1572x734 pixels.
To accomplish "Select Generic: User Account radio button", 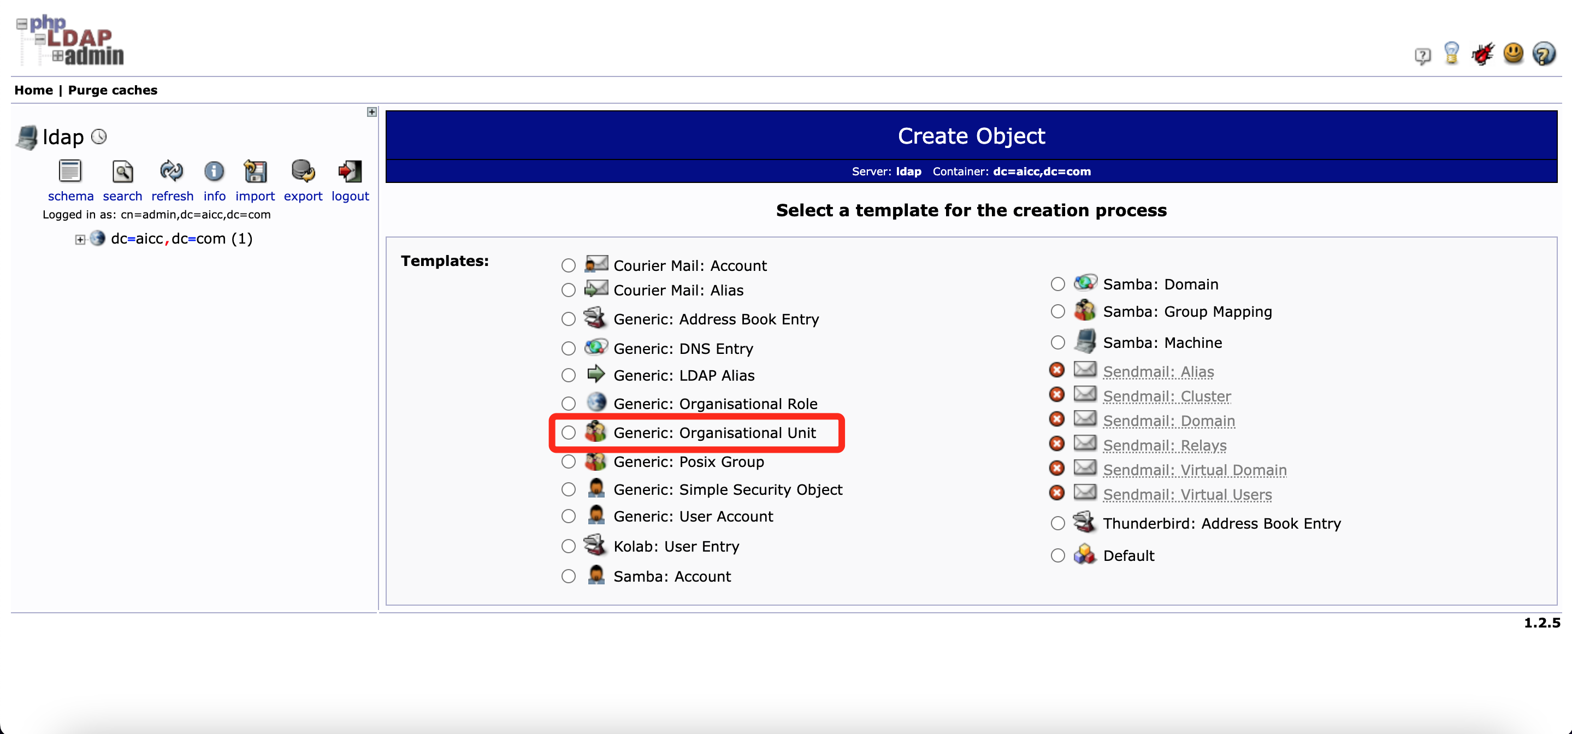I will click(x=568, y=516).
